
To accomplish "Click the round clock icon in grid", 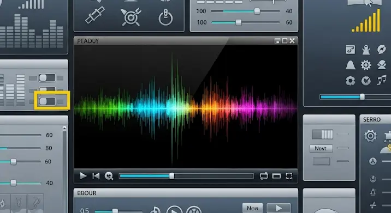I will 366,81.
